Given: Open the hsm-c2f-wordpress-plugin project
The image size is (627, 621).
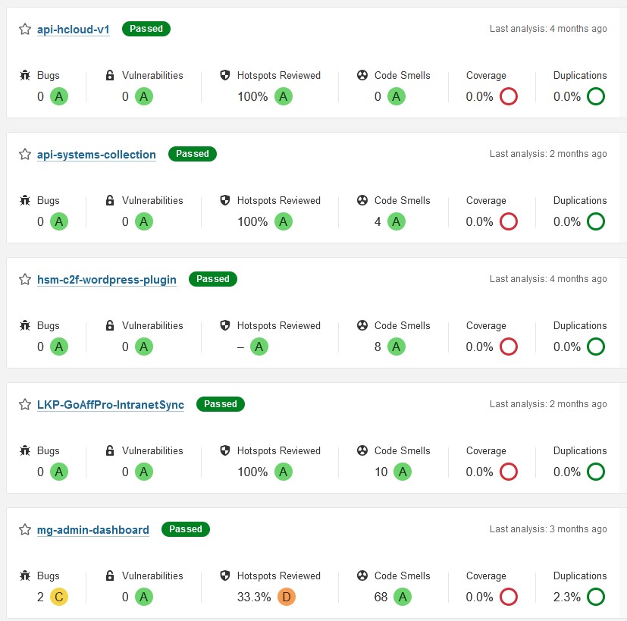Looking at the screenshot, I should 107,280.
